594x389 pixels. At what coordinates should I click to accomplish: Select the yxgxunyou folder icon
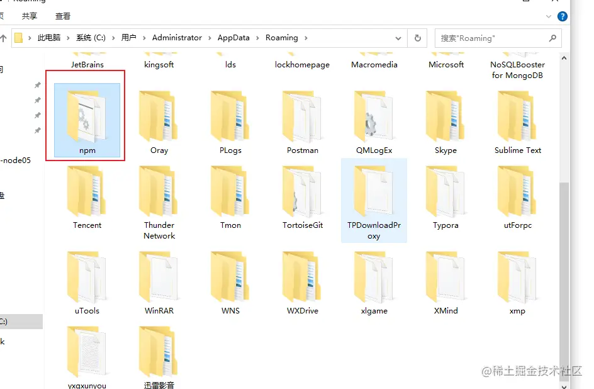(x=87, y=352)
